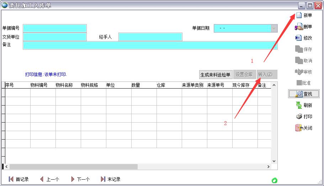Click the 删单 (delete document) icon
The width and height of the screenshot is (324, 186).
pos(299,27)
